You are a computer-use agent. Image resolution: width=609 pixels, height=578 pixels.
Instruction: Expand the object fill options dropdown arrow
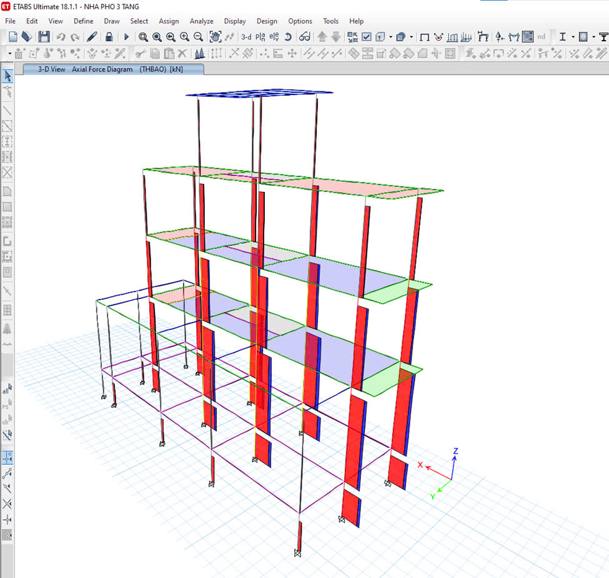pyautogui.click(x=411, y=37)
